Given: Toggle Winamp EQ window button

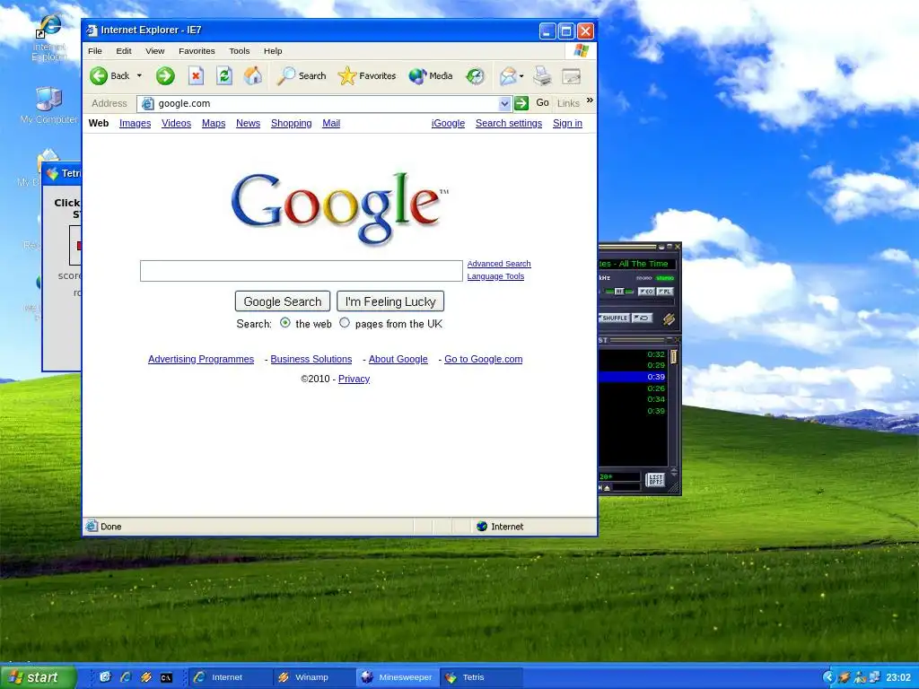Looking at the screenshot, I should (x=646, y=292).
